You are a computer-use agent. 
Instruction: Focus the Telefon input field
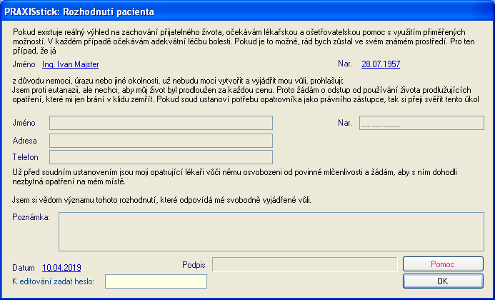[160, 156]
